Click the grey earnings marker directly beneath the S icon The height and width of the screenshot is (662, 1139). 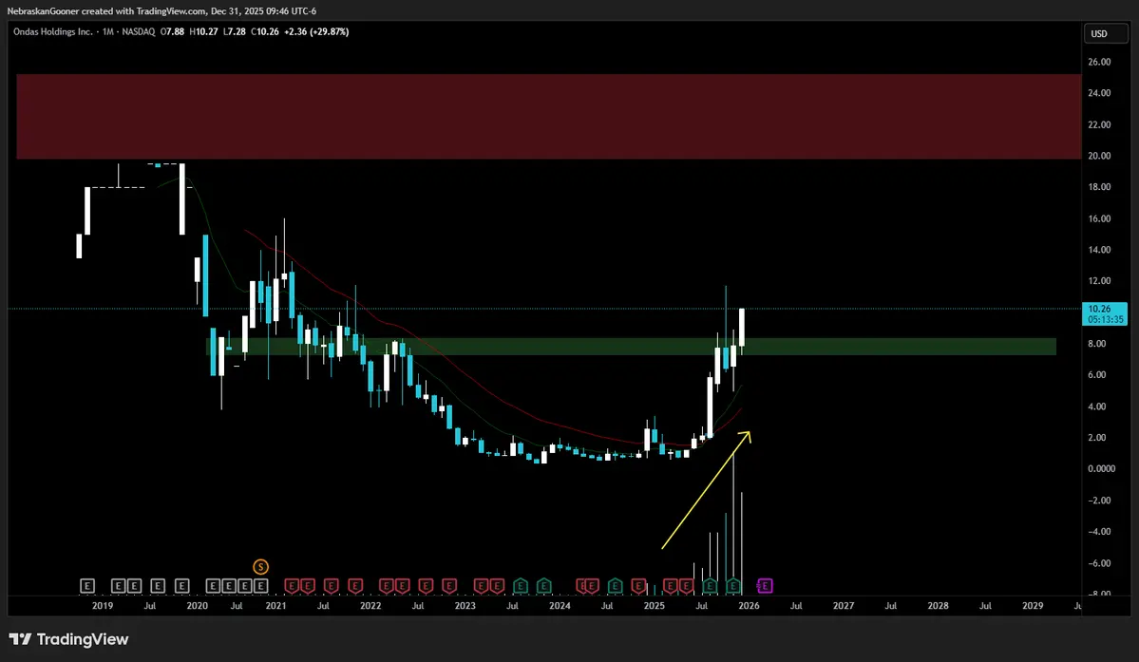(261, 586)
